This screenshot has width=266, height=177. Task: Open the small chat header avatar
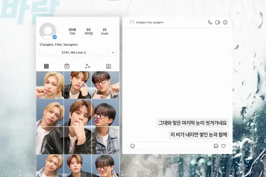pyautogui.click(x=131, y=22)
